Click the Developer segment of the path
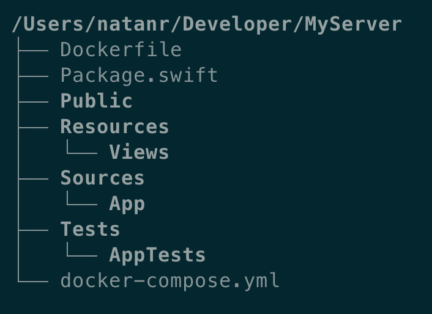This screenshot has height=314, width=432. [237, 24]
